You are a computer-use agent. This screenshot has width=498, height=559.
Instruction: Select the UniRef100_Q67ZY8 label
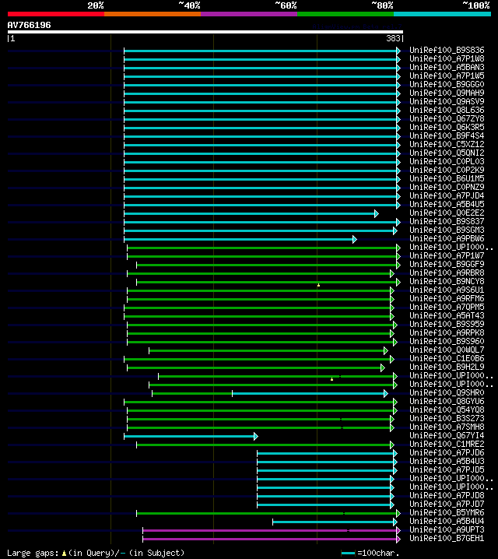click(x=447, y=118)
